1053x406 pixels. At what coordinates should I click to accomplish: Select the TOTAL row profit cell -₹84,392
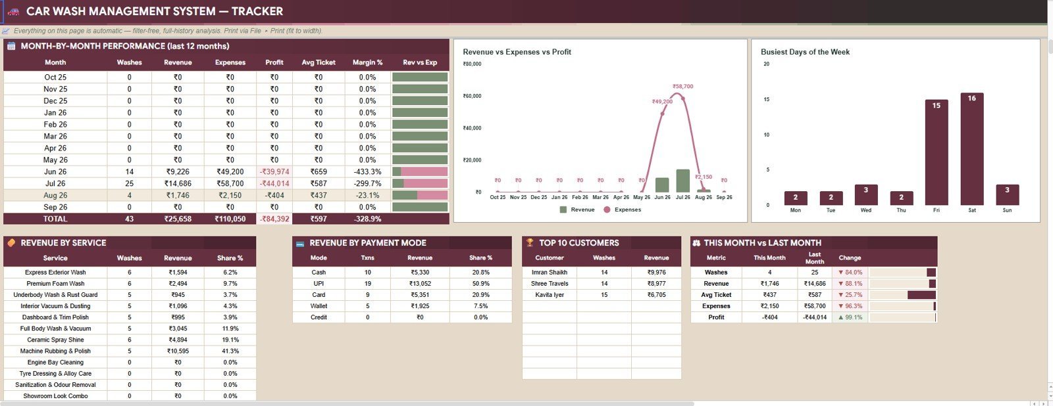coord(274,219)
